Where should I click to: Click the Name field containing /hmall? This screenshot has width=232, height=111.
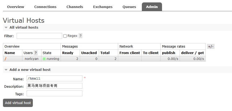54,78
